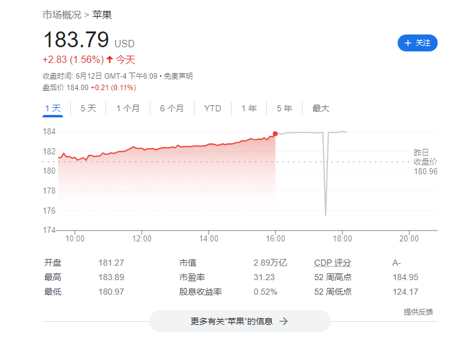Click the 市场概况 breadcrumb link

point(62,15)
